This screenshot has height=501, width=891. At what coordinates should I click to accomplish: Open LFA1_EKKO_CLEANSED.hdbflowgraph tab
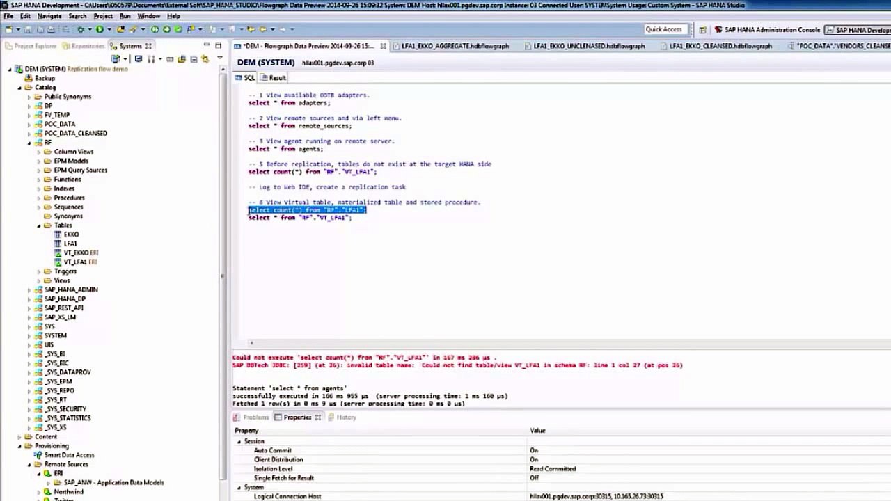pos(715,46)
